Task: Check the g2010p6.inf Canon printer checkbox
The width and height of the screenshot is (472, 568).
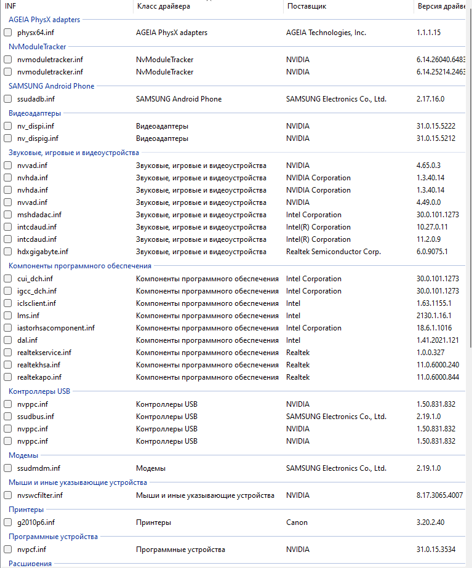Action: pyautogui.click(x=7, y=522)
